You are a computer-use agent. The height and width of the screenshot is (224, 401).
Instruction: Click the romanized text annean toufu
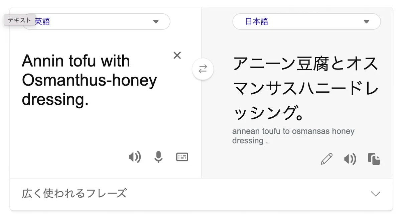pos(257,131)
